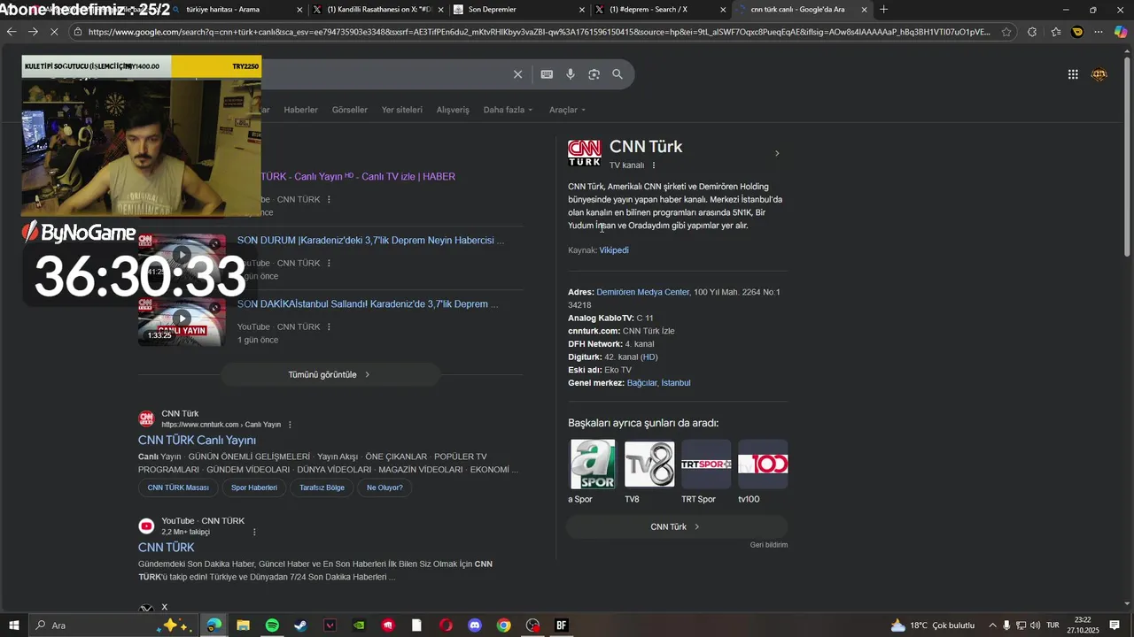Open the YouTube CNN TÜRK channel title link
This screenshot has width=1134, height=637.
coord(166,548)
